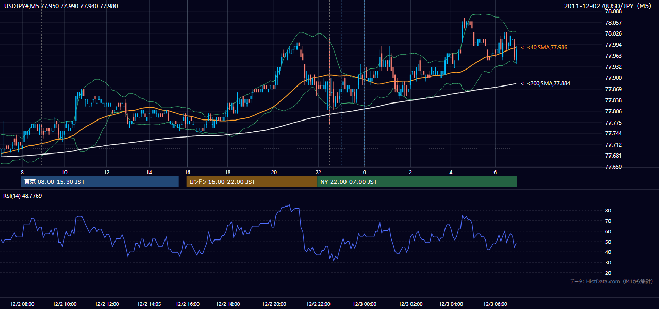Click hour 16 on price chart time axis
Image resolution: width=659 pixels, height=309 pixels.
[x=187, y=172]
